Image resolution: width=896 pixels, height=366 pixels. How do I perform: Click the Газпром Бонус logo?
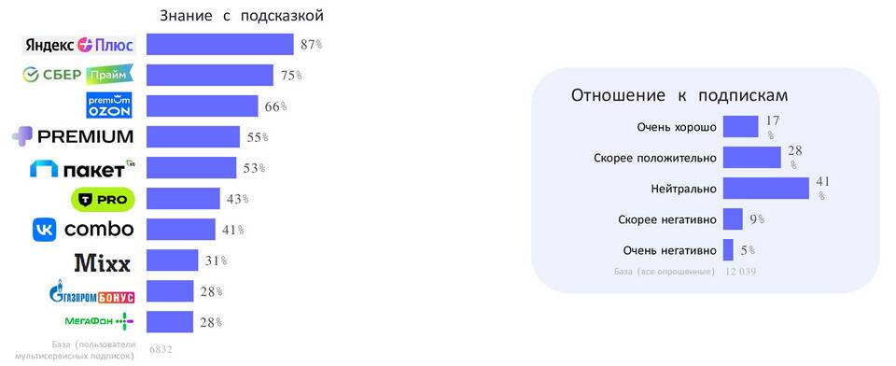(x=92, y=291)
